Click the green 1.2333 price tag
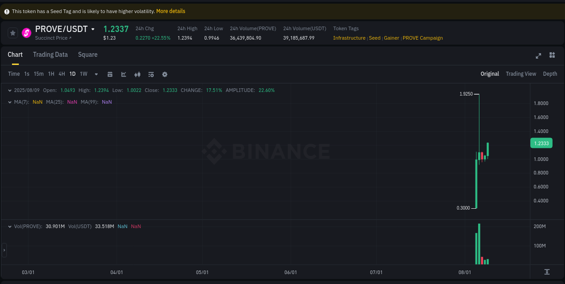 click(541, 143)
